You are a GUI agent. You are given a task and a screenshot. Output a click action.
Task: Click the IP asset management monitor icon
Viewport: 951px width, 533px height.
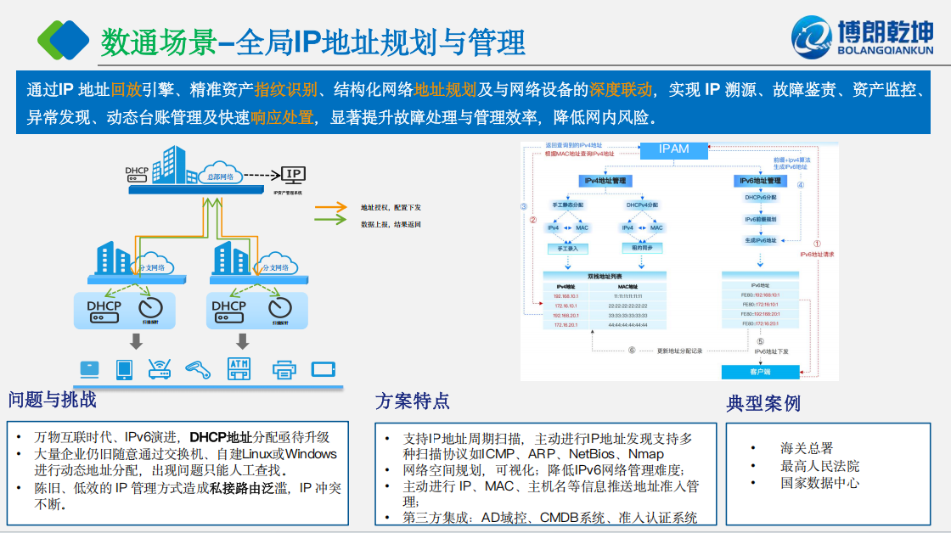click(x=293, y=176)
